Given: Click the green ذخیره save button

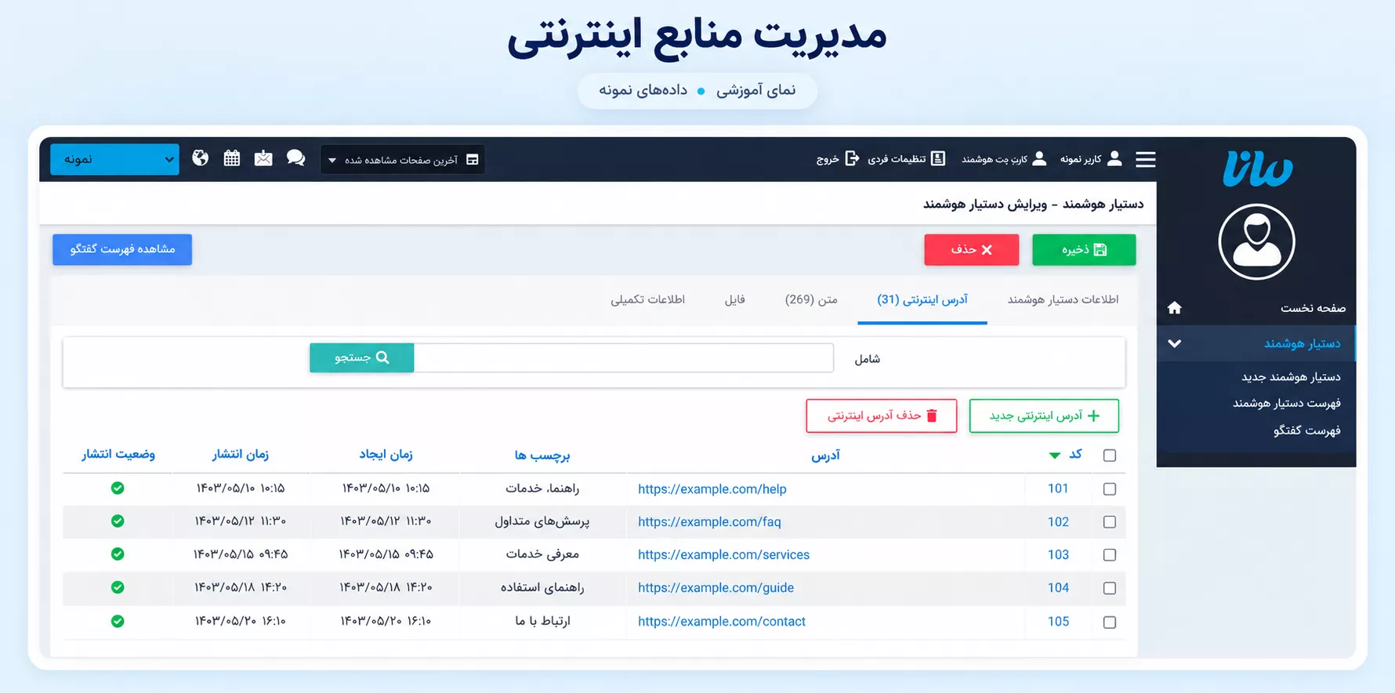Looking at the screenshot, I should [x=1084, y=250].
